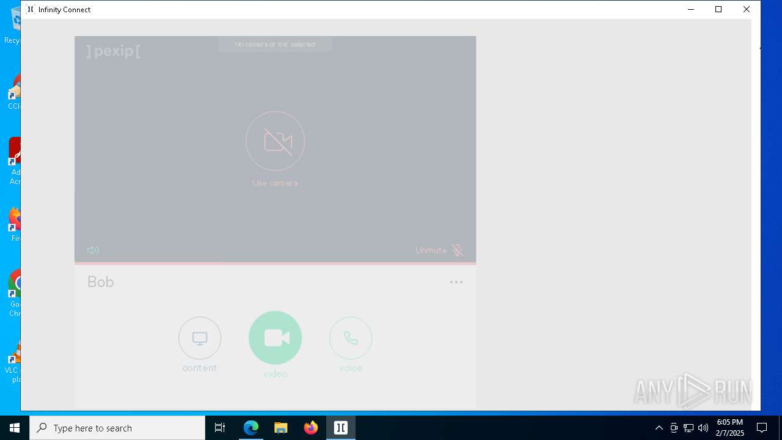This screenshot has height=440, width=782.
Task: Start a content-only presentation call
Action: click(200, 338)
